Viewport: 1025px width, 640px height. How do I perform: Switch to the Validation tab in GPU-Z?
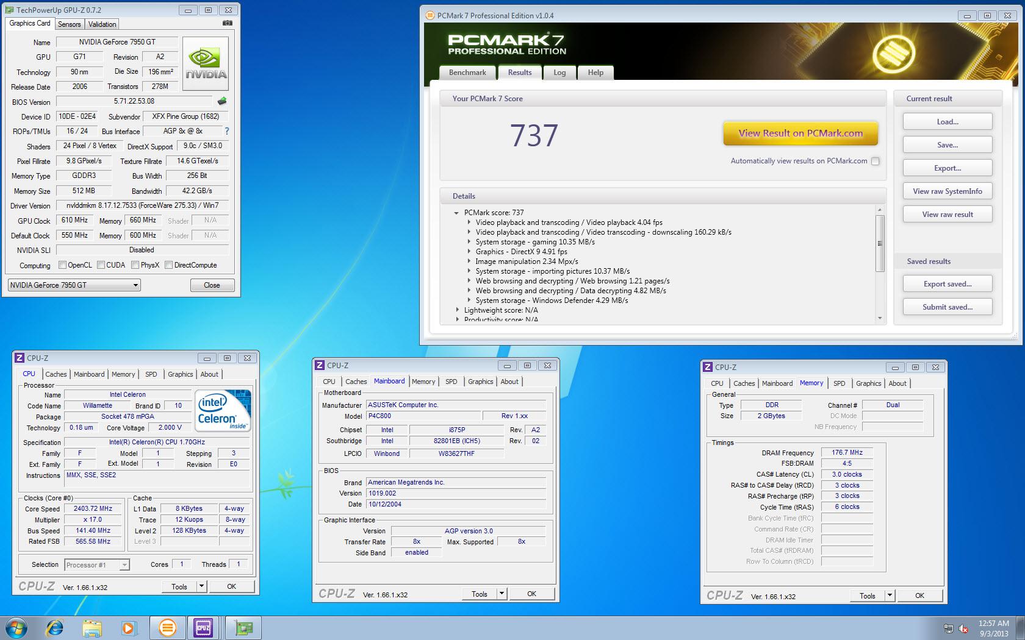[102, 24]
